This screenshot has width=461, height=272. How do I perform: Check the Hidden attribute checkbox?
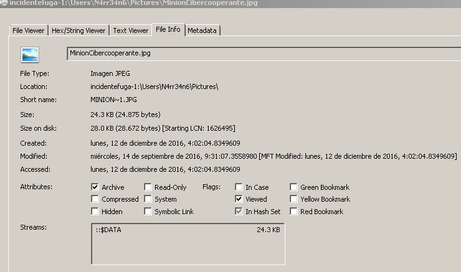click(95, 212)
